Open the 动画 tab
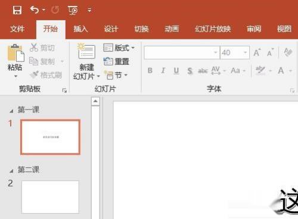Screen dimensions: 298x219 click(x=172, y=29)
